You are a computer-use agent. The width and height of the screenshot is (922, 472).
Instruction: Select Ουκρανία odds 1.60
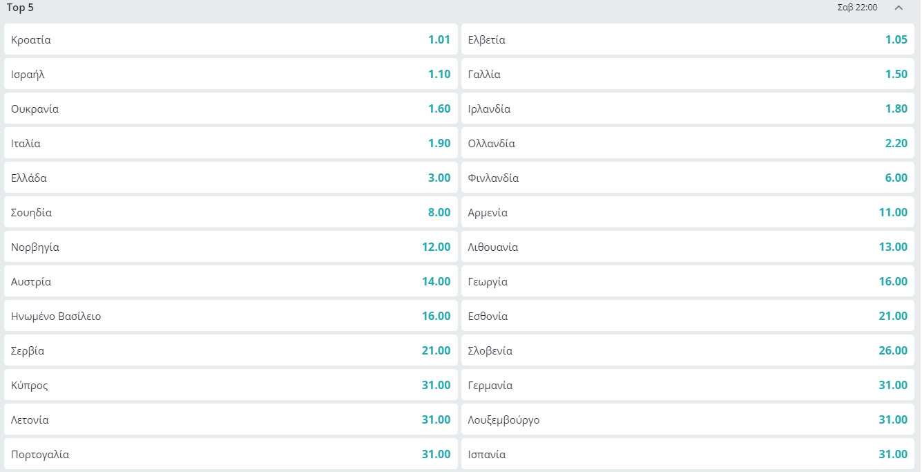[231, 108]
